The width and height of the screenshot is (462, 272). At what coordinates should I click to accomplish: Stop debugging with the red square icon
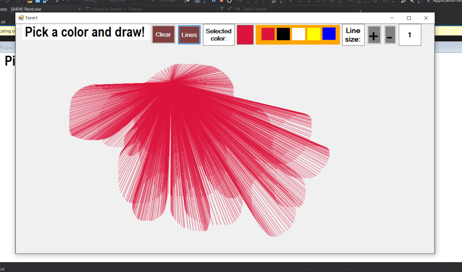[x=222, y=1]
